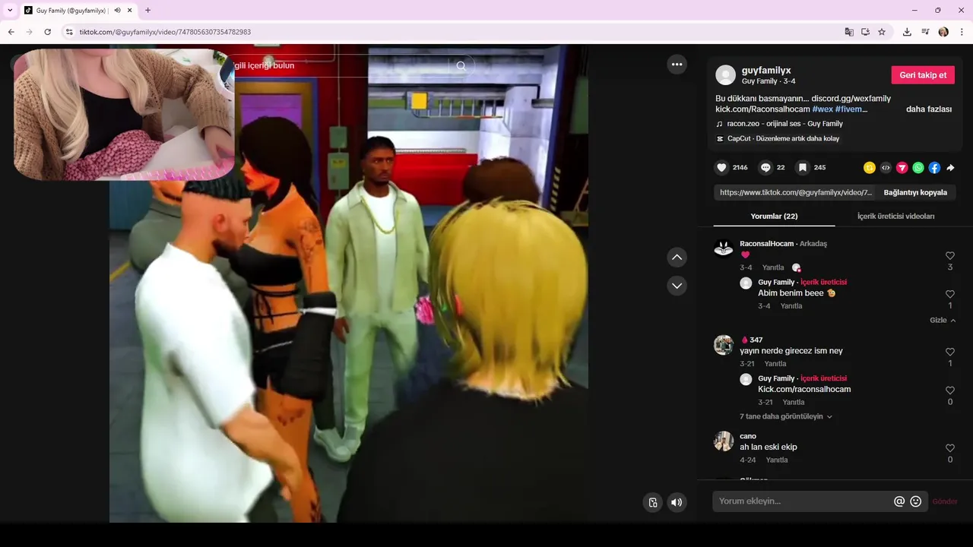Open a new browser tab
The width and height of the screenshot is (973, 547).
click(147, 11)
